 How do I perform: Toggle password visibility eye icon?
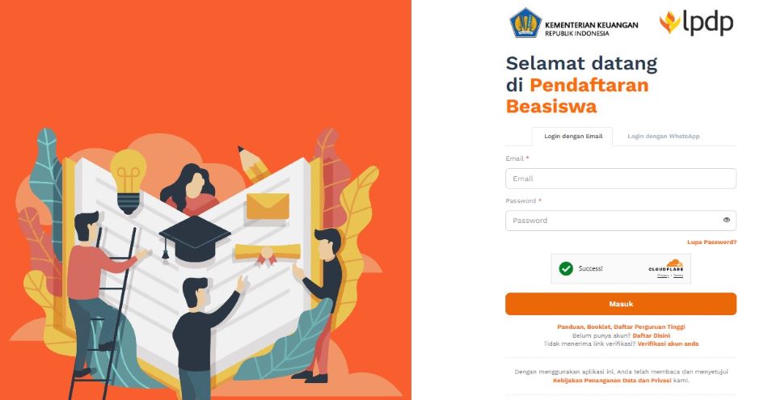(727, 221)
